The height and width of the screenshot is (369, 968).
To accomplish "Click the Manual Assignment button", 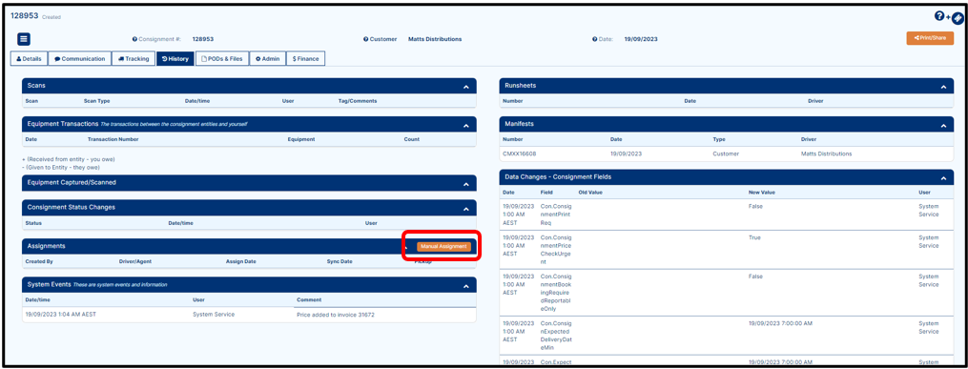I will point(443,246).
